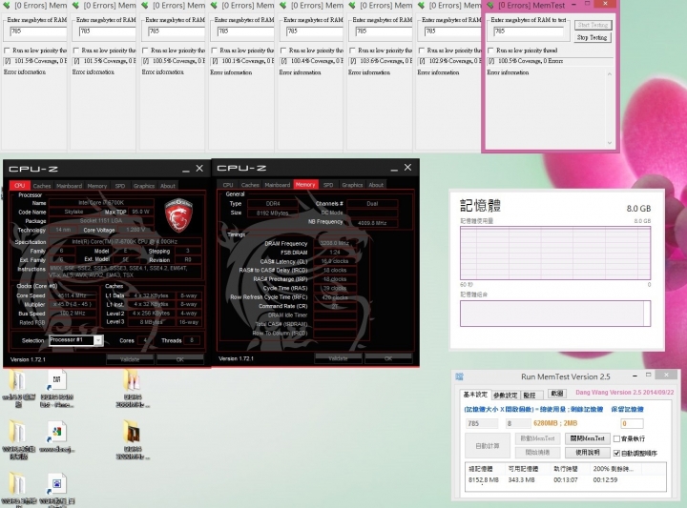
Task: Click the MSI dragon shield logo in CPU-Z
Action: (178, 214)
